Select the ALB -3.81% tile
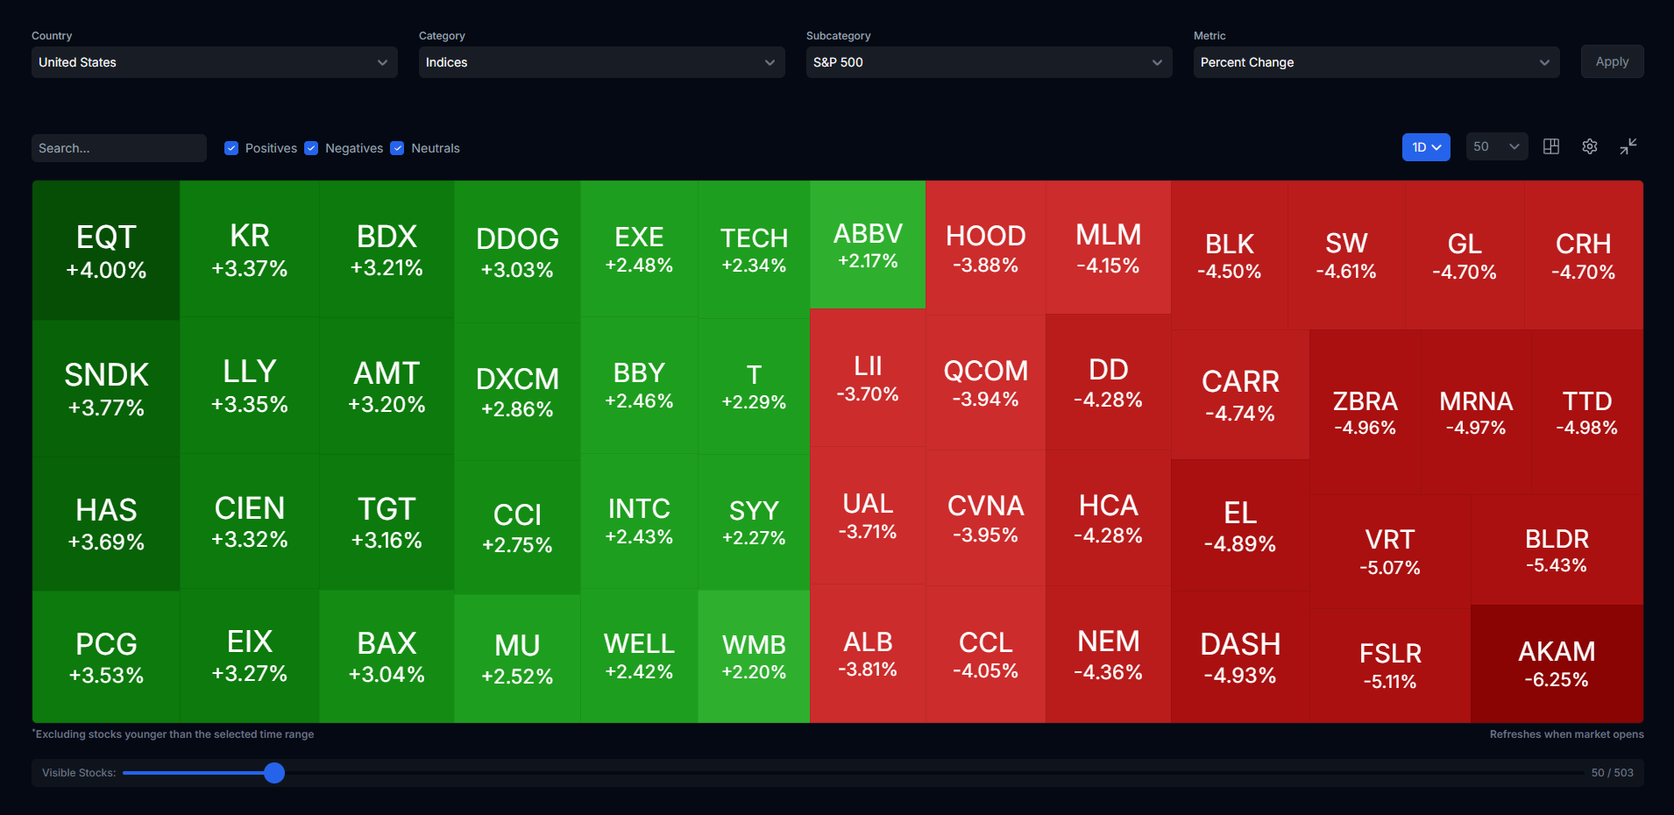The width and height of the screenshot is (1674, 815). coord(868,654)
